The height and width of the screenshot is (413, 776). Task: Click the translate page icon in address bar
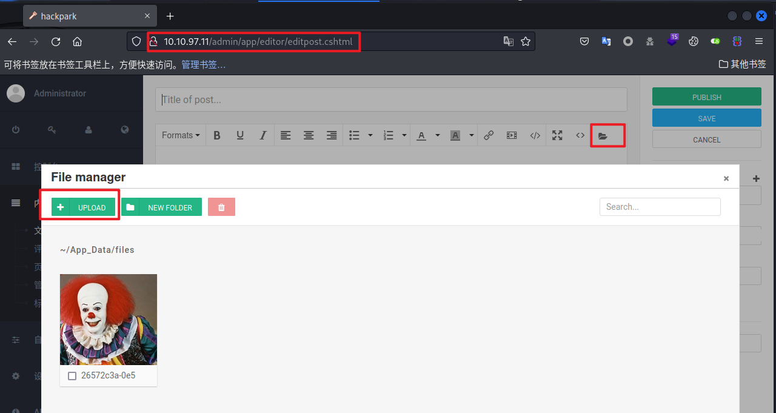(508, 41)
